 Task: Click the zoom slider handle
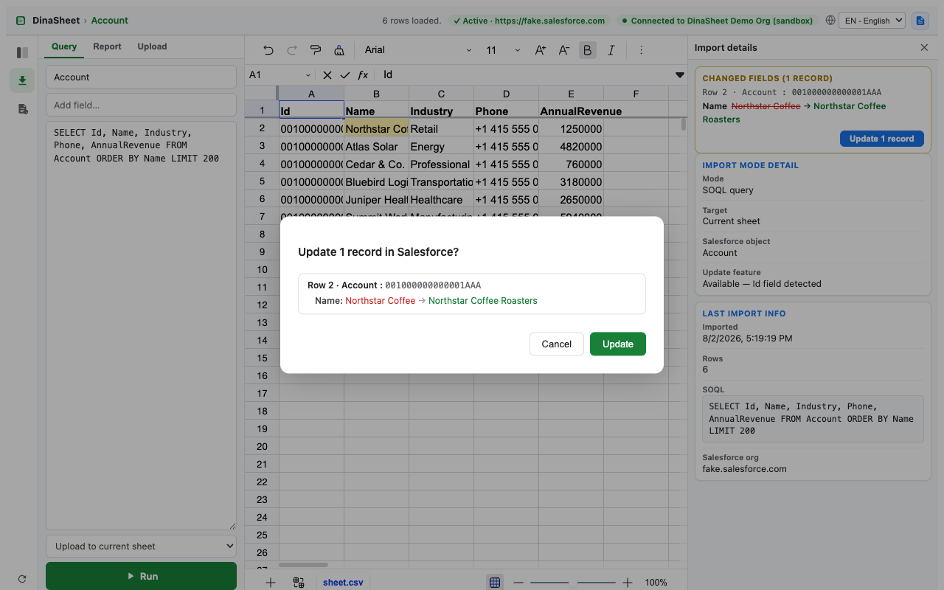[573, 582]
